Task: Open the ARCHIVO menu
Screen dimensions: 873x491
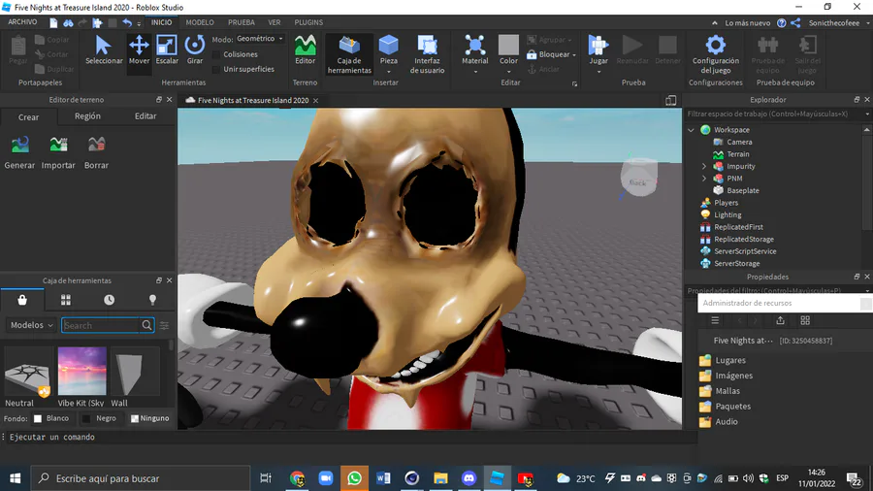Action: tap(22, 22)
